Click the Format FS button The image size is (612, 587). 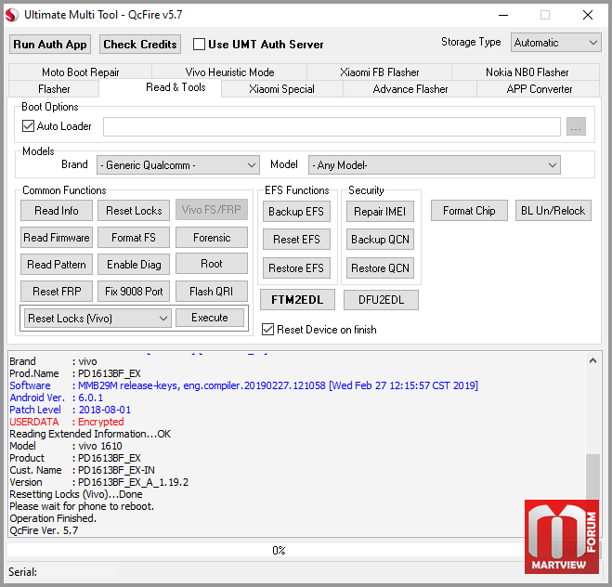(x=134, y=238)
